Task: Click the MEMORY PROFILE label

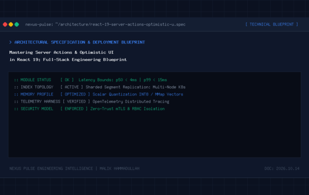Action: (37, 94)
